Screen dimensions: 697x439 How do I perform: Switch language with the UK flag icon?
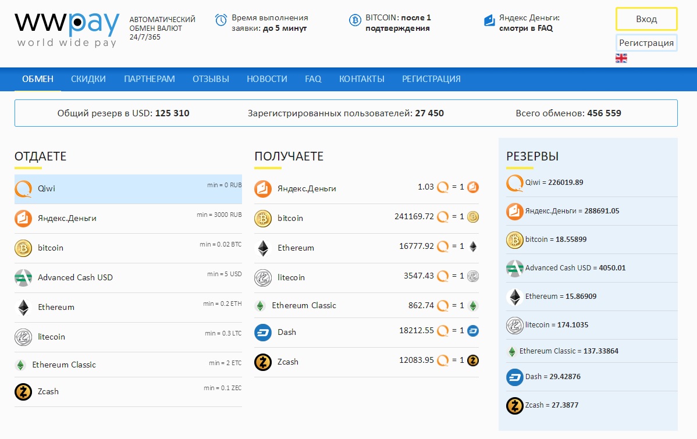coord(621,58)
